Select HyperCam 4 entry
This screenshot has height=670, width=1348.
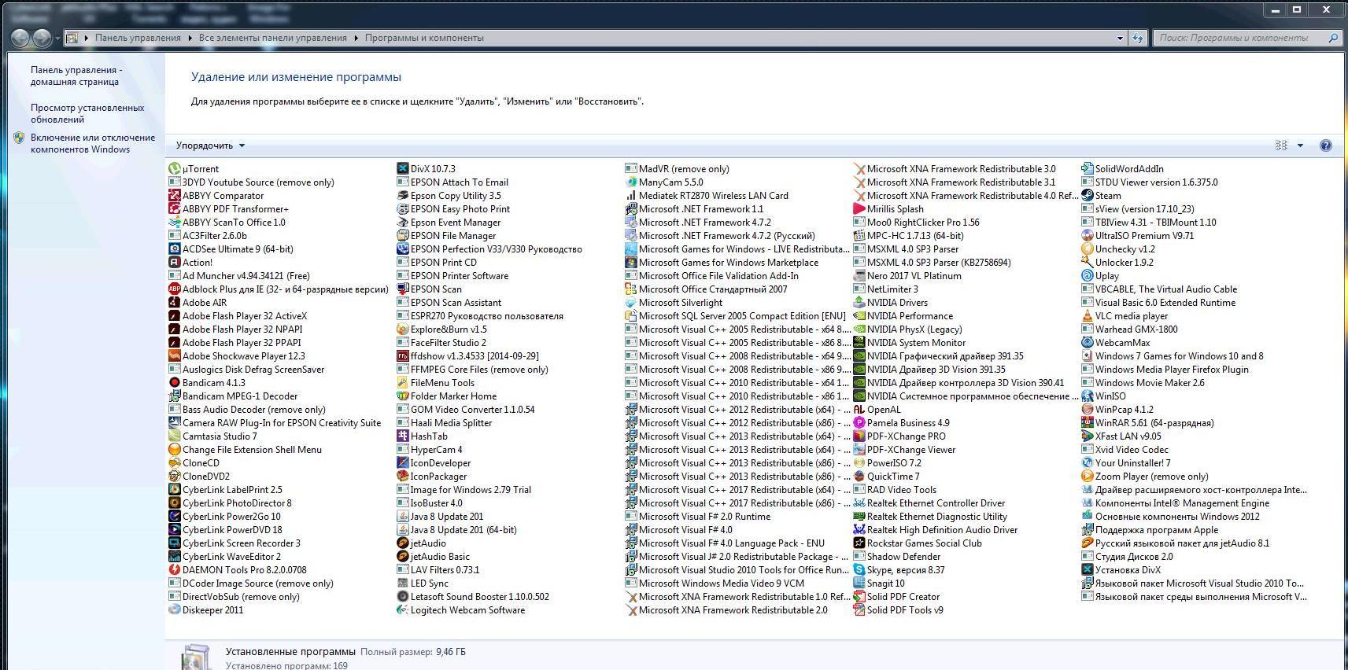point(430,449)
